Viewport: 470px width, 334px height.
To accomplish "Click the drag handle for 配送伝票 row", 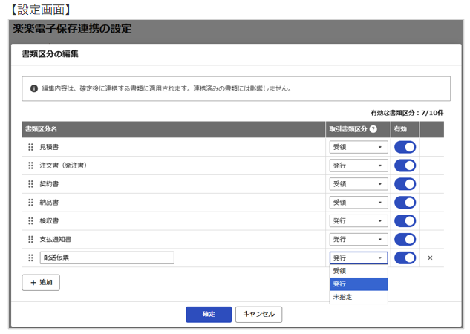I will (30, 258).
